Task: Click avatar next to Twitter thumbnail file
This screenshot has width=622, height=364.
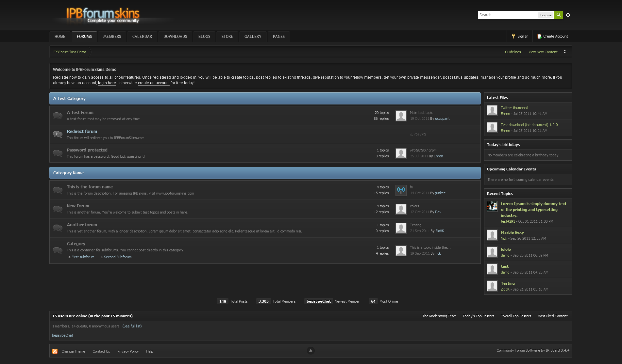Action: pyautogui.click(x=492, y=110)
